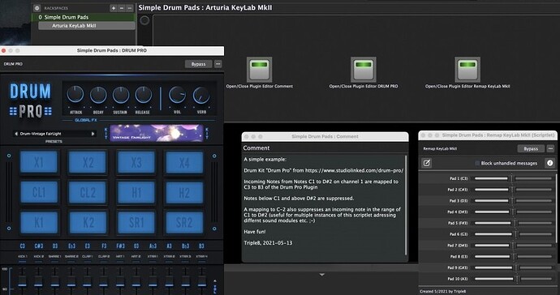The image size is (560, 295).
Task: Click Bypass in the Remap KeyLab MkII window
Action: pos(531,148)
